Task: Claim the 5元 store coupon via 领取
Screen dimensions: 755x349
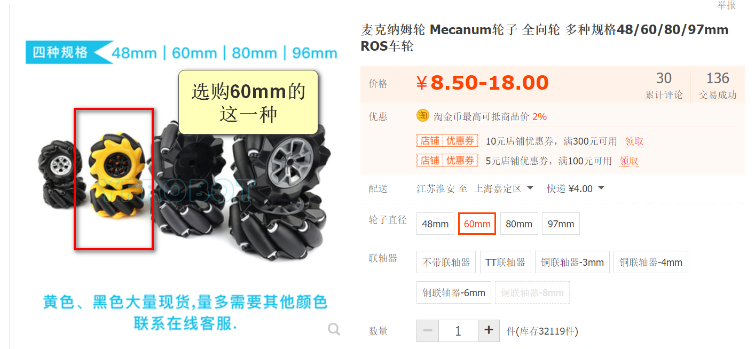Action: (629, 161)
